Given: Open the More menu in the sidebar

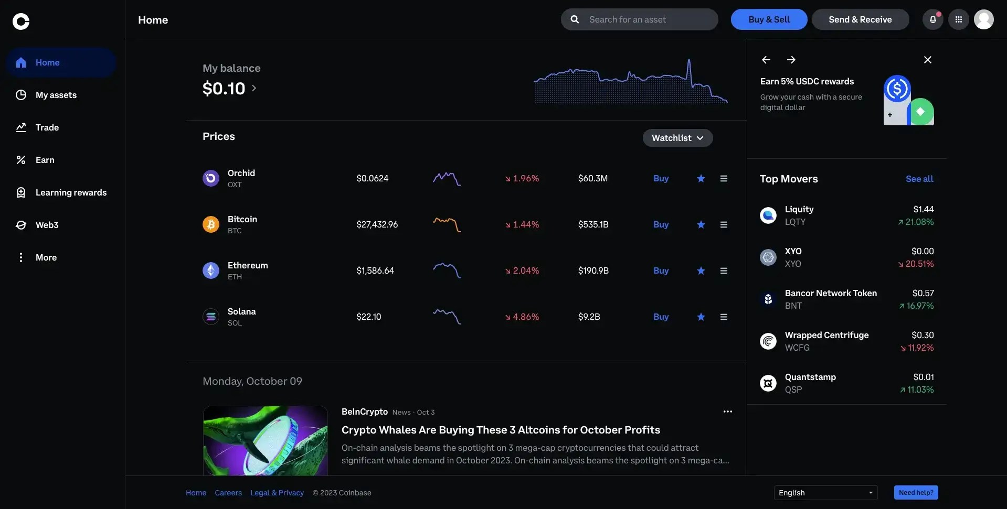Looking at the screenshot, I should coord(20,257).
